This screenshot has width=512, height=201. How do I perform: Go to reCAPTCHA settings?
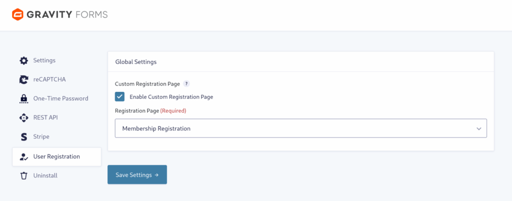click(49, 79)
